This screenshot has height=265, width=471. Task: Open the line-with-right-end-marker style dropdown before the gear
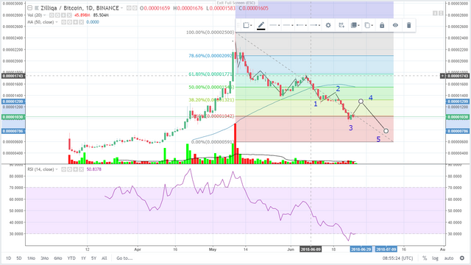click(x=315, y=25)
